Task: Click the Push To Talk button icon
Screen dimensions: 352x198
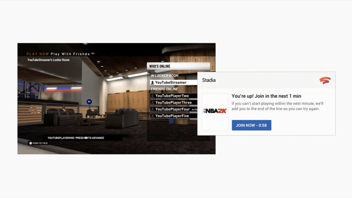Action: [31, 143]
